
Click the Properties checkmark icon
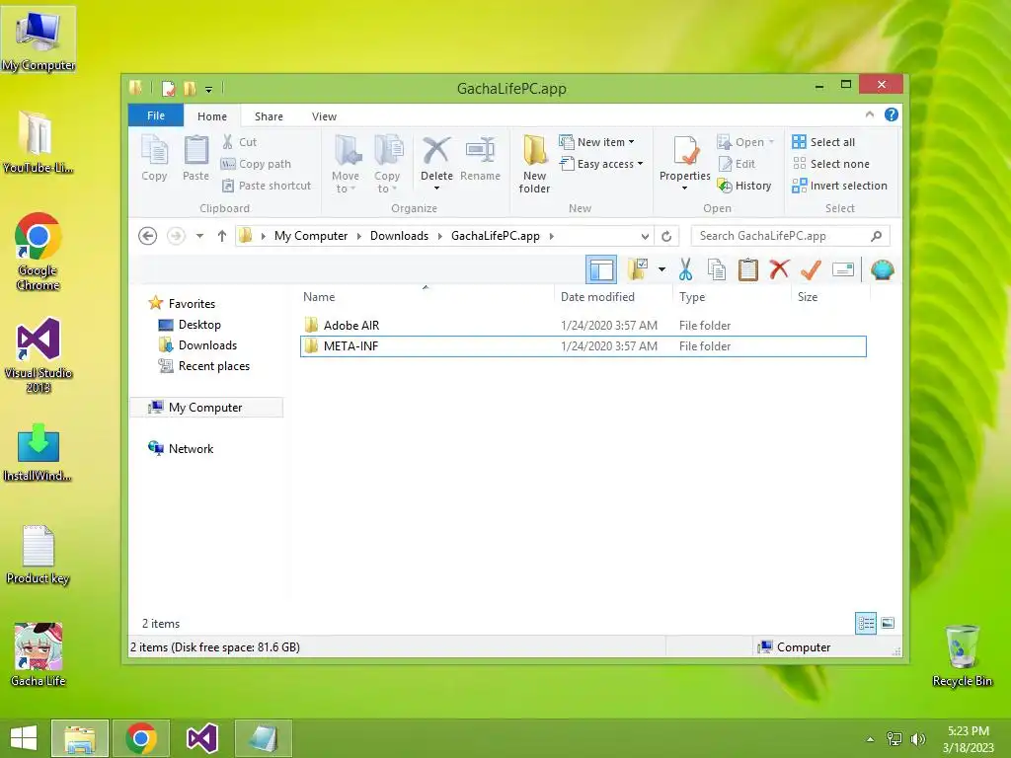pyautogui.click(x=685, y=151)
